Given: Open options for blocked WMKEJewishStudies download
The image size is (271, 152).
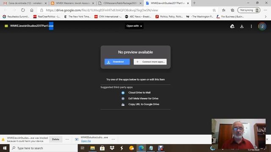Looking at the screenshot, I should point(67,139).
